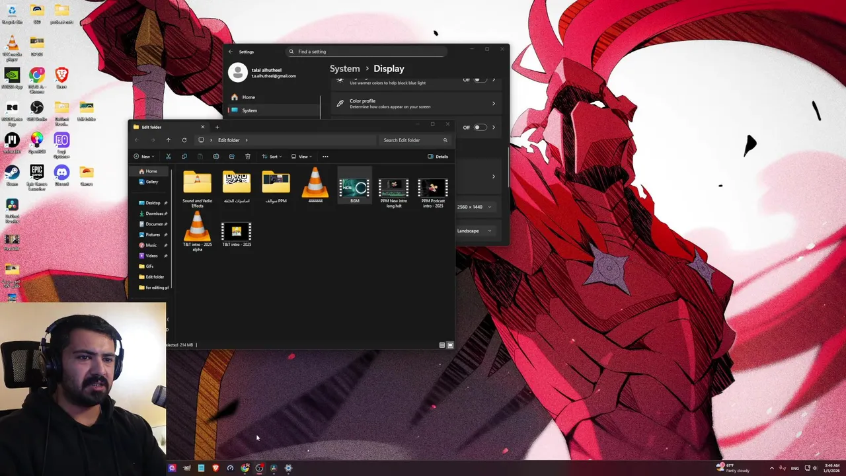The image size is (846, 476).
Task: Delete the selected file with trash icon
Action: (248, 157)
